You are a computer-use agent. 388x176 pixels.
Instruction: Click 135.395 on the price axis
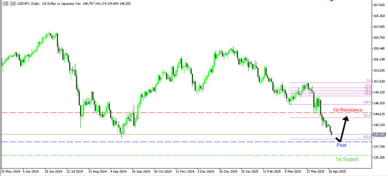(x=379, y=157)
